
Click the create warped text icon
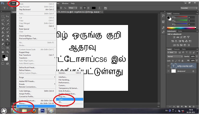coord(99,8)
